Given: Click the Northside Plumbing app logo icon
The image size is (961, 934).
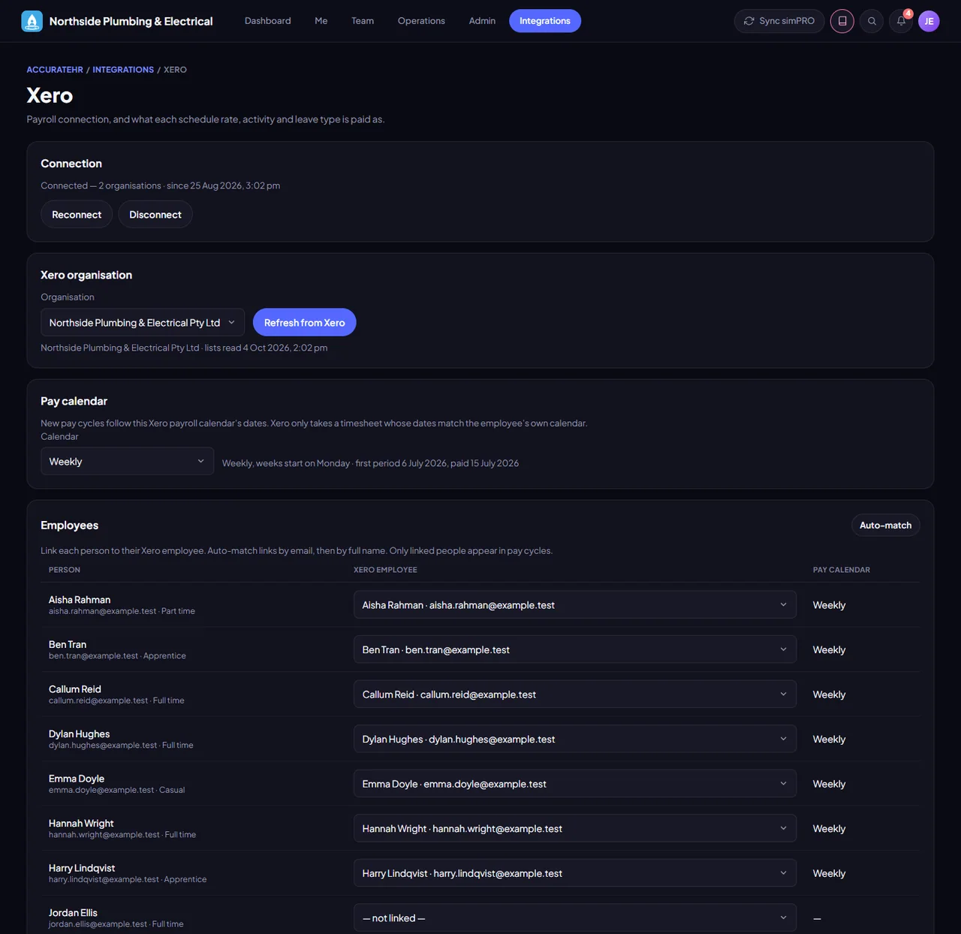Looking at the screenshot, I should [x=32, y=21].
